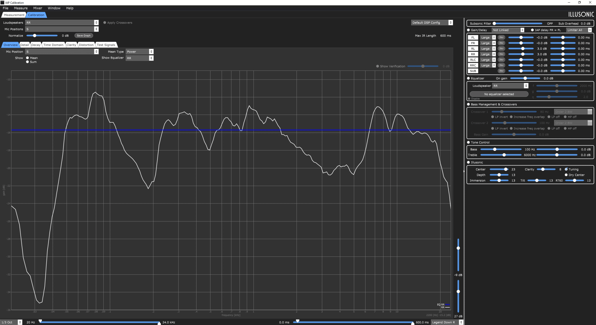Open the Measure menu

[21, 8]
